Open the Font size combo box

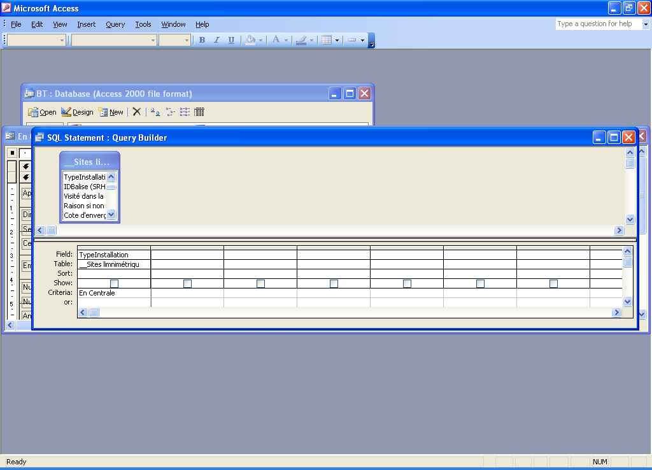coord(174,40)
